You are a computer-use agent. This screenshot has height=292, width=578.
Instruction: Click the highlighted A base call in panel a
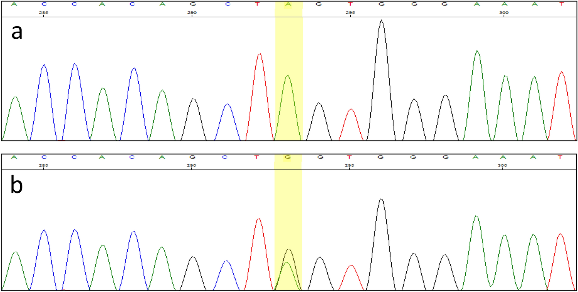288,4
